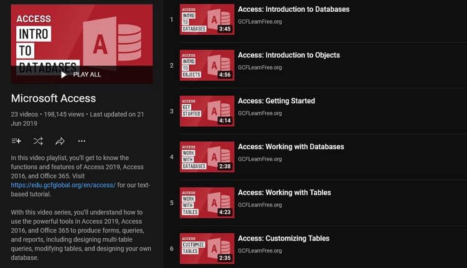Open the Get Started video thumbnail
The width and height of the screenshot is (467, 268).
click(207, 111)
